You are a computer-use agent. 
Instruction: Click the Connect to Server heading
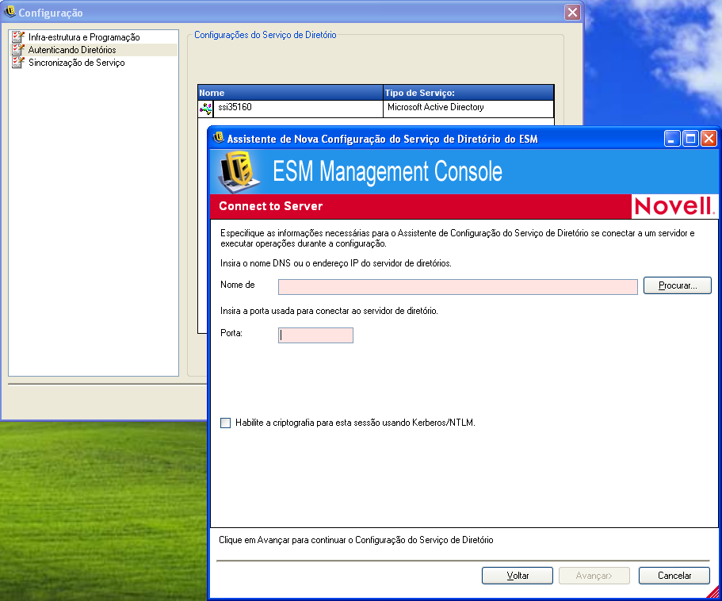[x=271, y=206]
